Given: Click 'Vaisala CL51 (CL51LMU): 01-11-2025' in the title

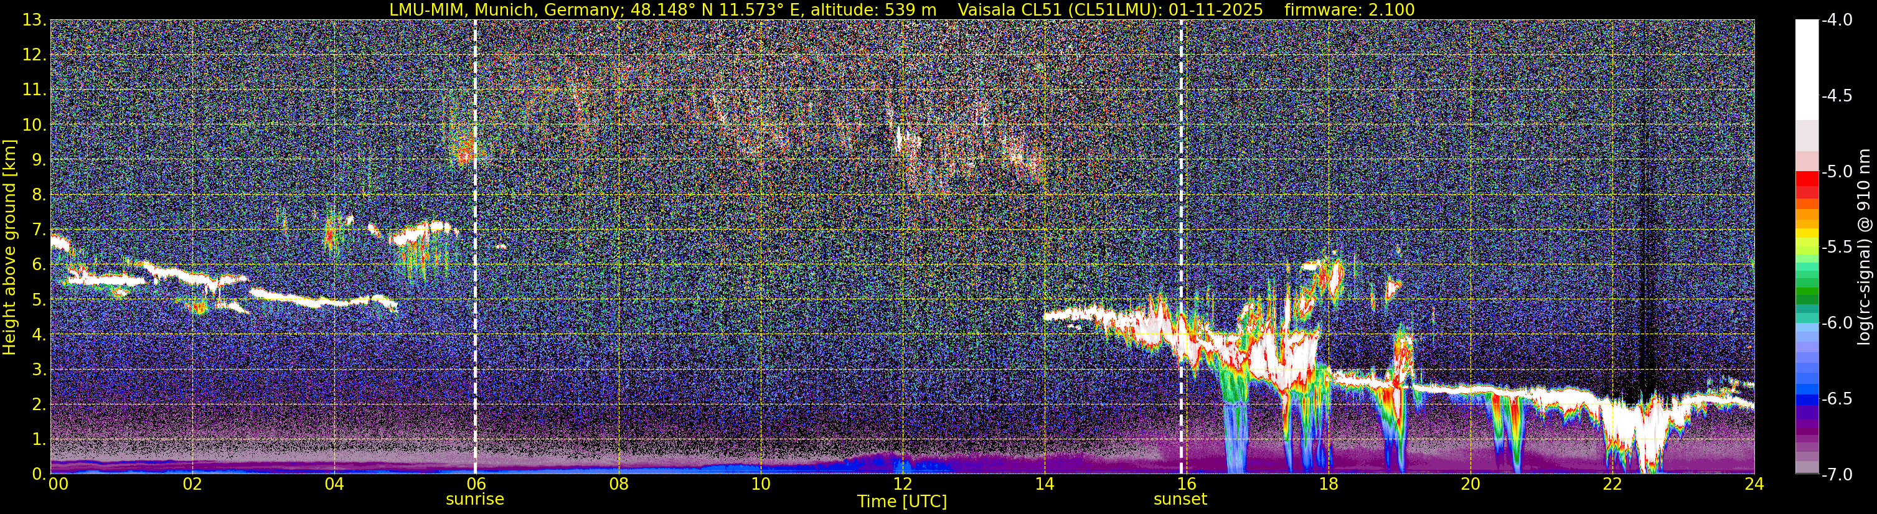Looking at the screenshot, I should pyautogui.click(x=1111, y=9).
